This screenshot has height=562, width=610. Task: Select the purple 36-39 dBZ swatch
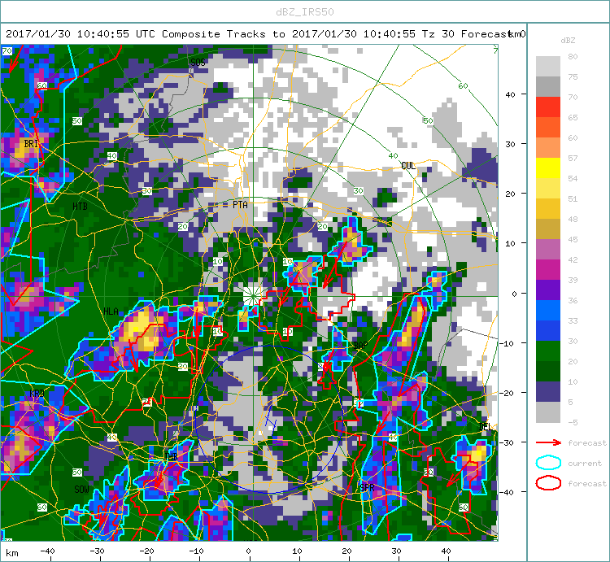547,290
